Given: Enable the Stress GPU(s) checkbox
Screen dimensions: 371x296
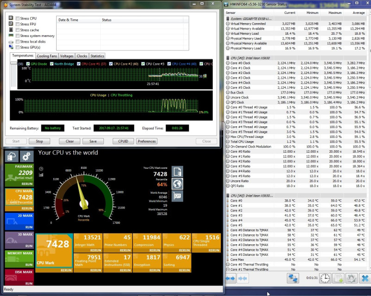Looking at the screenshot, I should 18,47.
